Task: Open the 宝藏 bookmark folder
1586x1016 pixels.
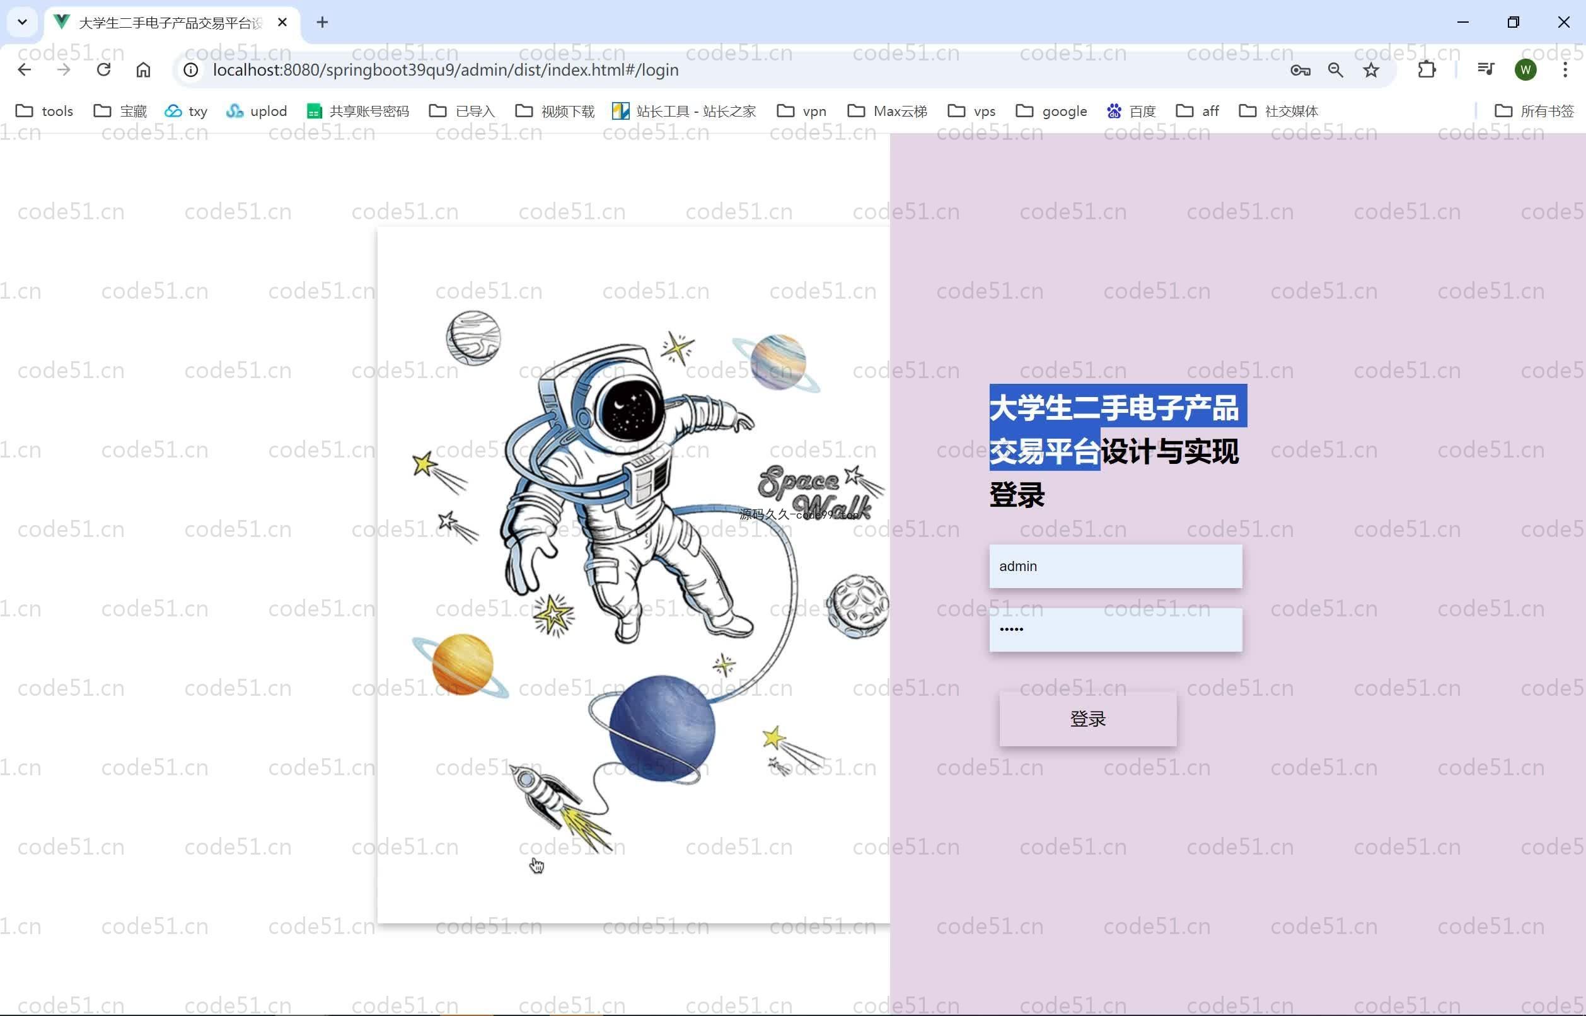Action: point(120,111)
